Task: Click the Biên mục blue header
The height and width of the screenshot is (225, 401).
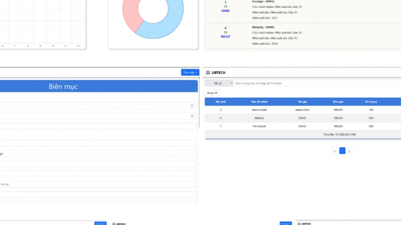Action: [99, 86]
